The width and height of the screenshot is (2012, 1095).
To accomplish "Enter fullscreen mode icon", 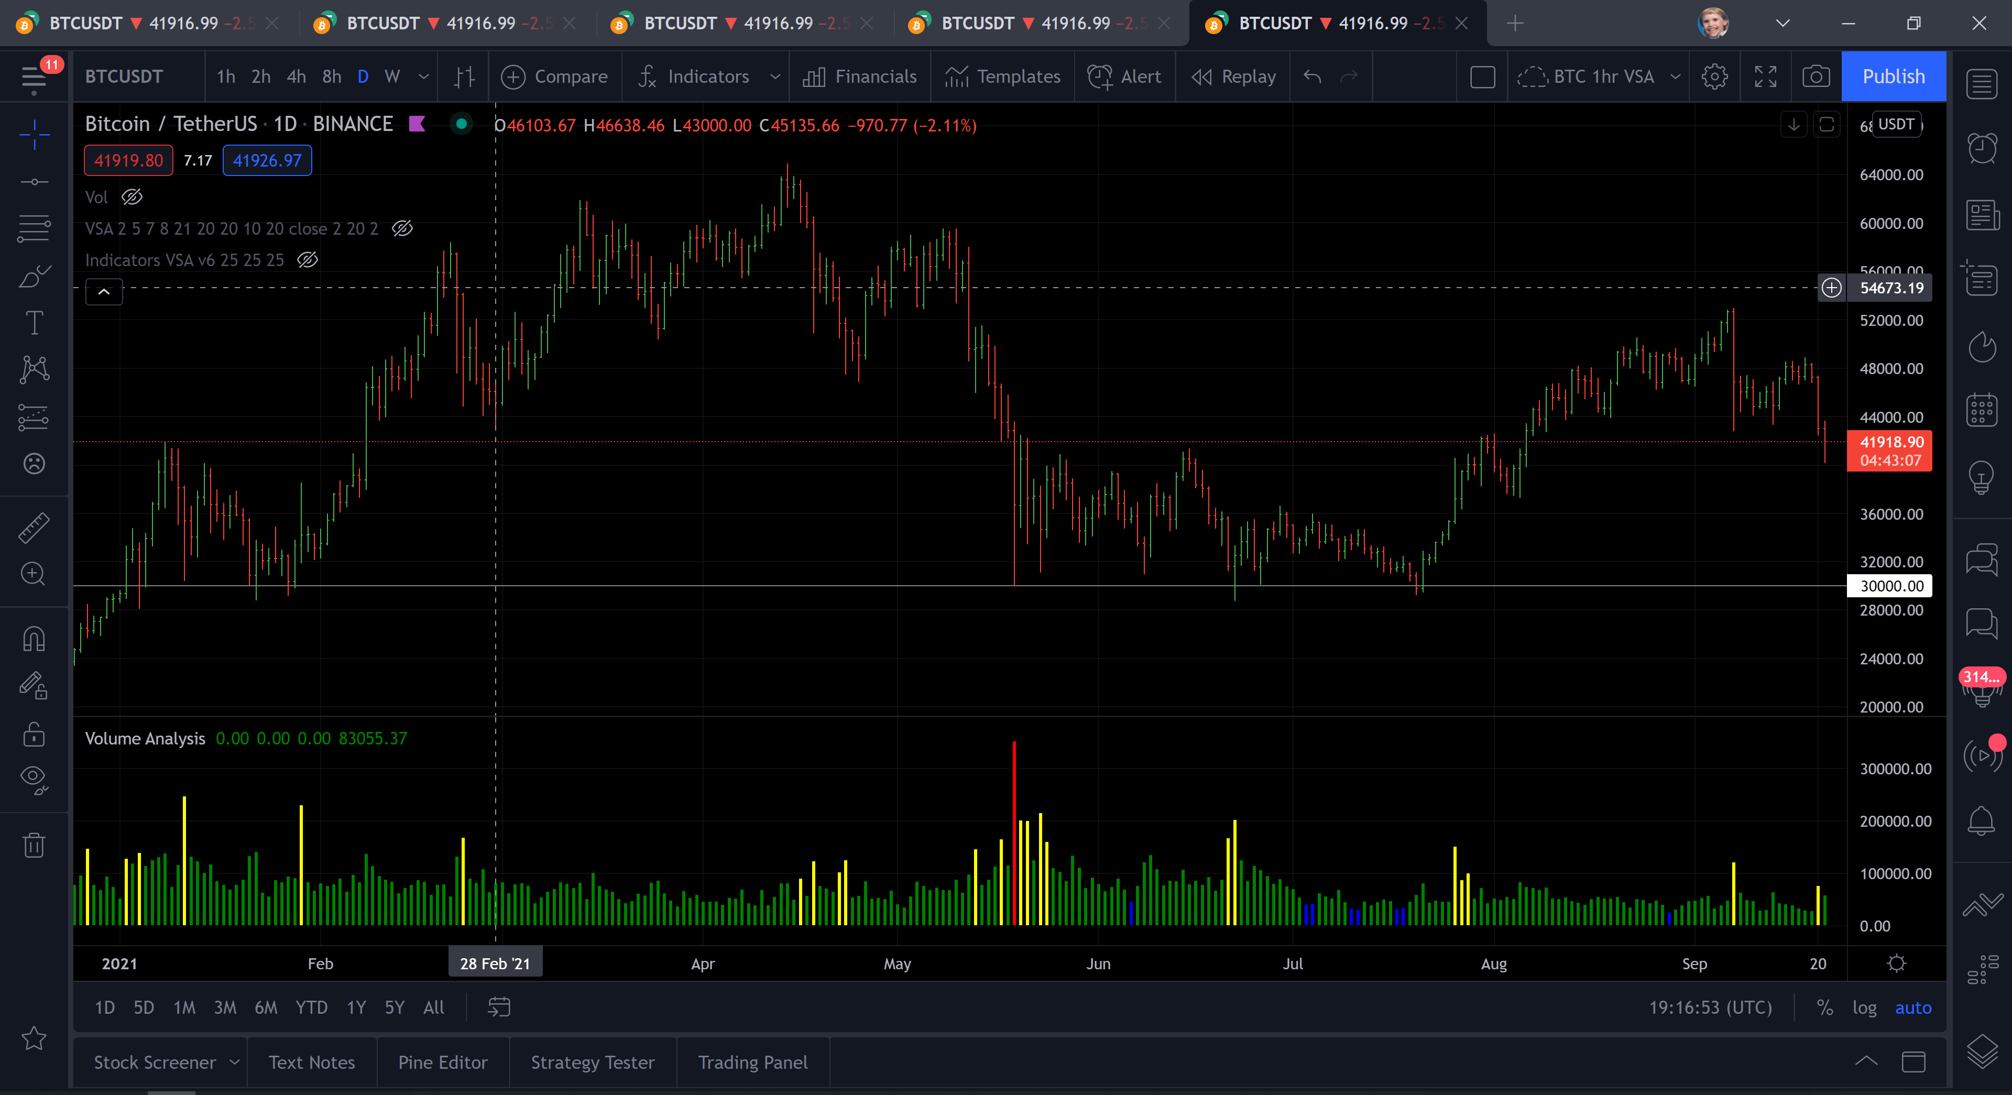I will pos(1765,76).
